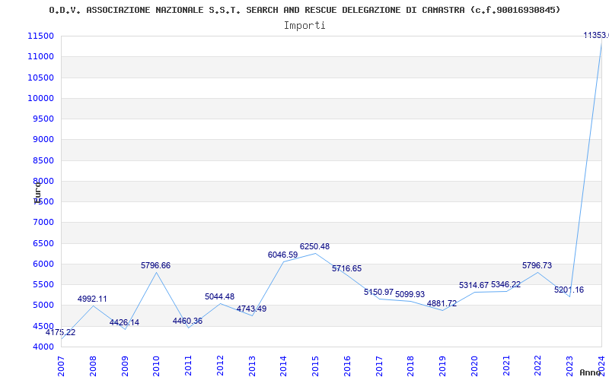Click the 4881.72 data label
The width and height of the screenshot is (609, 380).
click(442, 303)
